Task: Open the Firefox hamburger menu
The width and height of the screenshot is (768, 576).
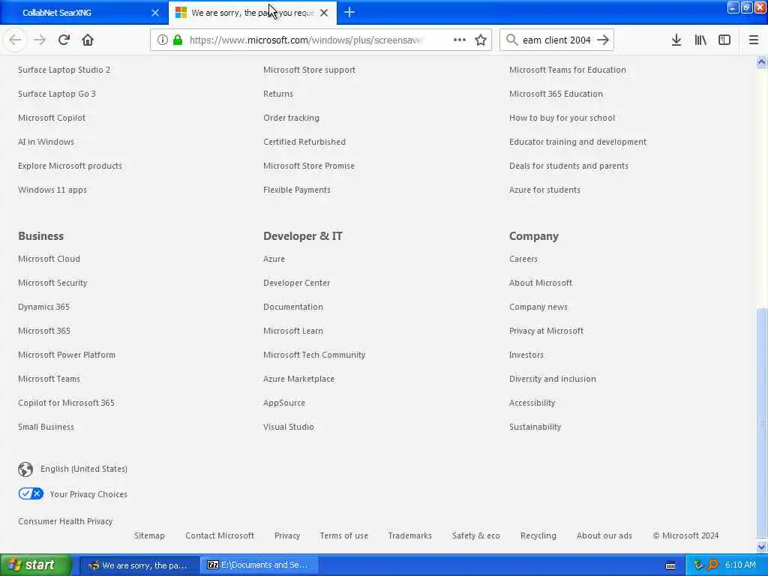Action: click(754, 40)
